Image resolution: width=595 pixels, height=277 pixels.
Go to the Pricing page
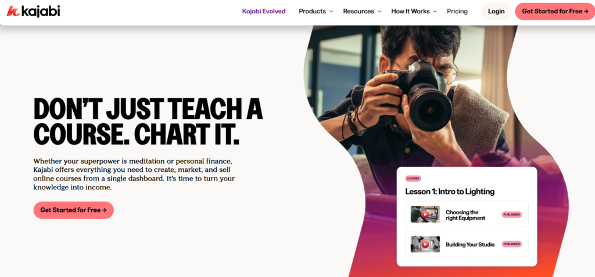point(457,12)
